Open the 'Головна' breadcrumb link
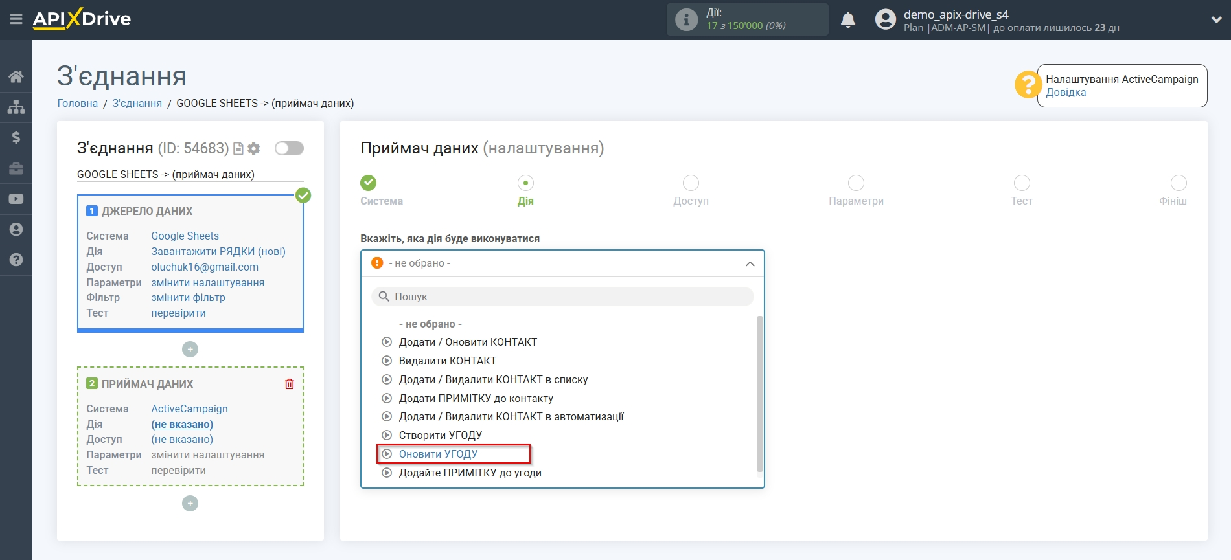Image resolution: width=1231 pixels, height=560 pixels. pyautogui.click(x=78, y=103)
